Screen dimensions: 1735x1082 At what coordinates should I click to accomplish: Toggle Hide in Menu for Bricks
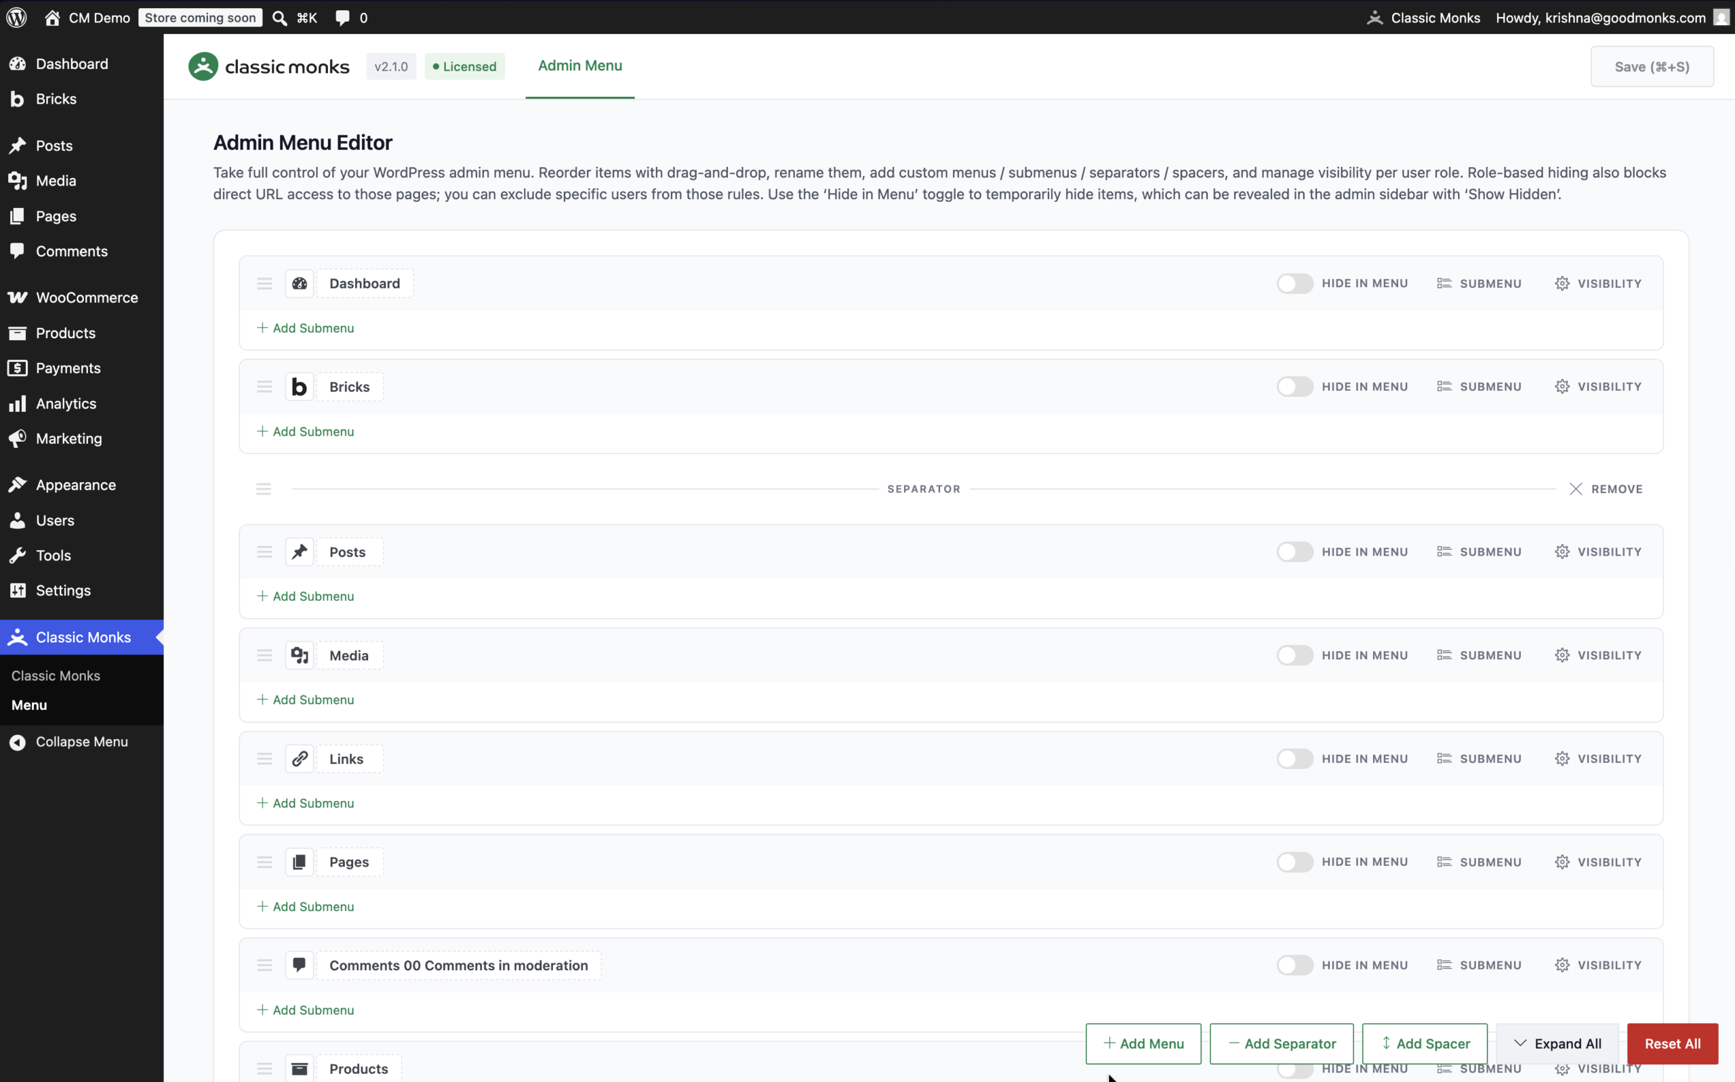[x=1294, y=386]
